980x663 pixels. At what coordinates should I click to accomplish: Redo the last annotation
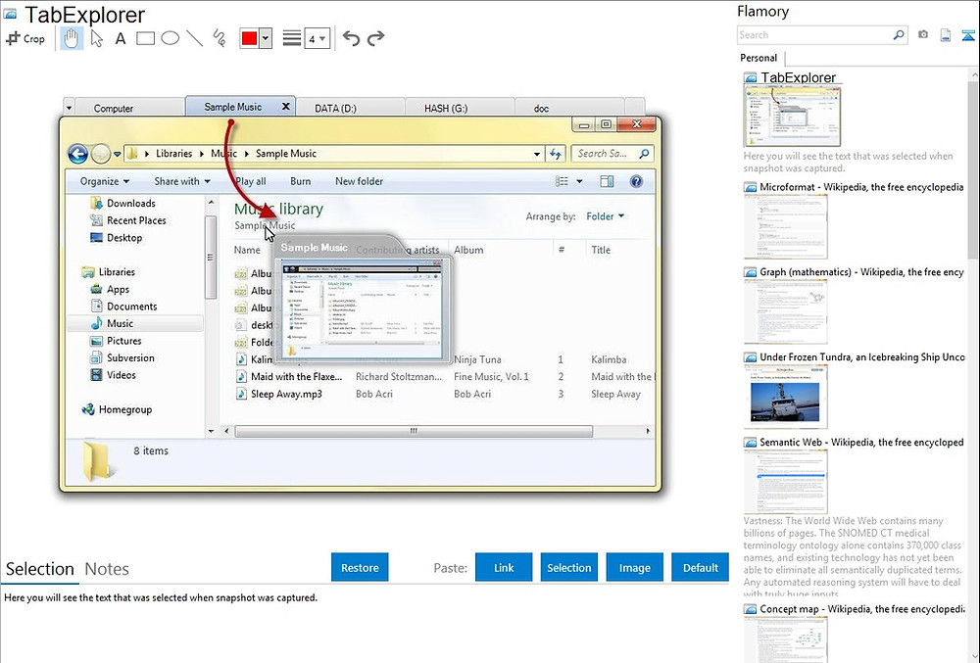click(375, 39)
